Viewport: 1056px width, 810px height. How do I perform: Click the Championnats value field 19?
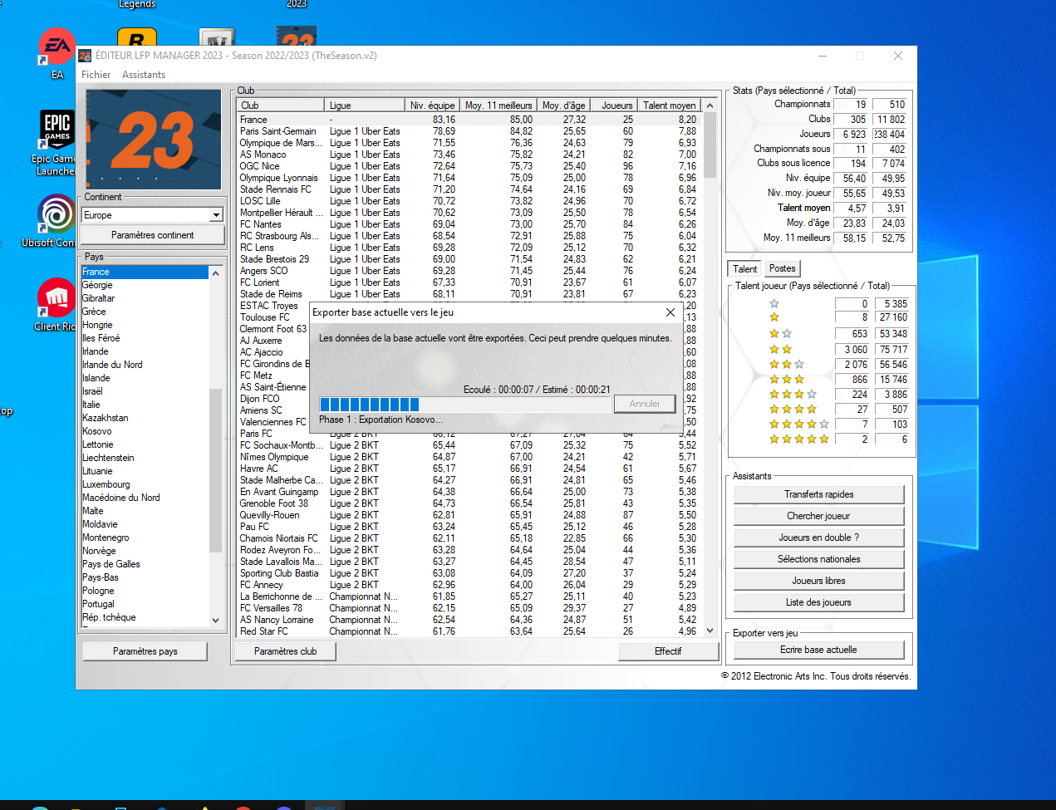(x=852, y=105)
